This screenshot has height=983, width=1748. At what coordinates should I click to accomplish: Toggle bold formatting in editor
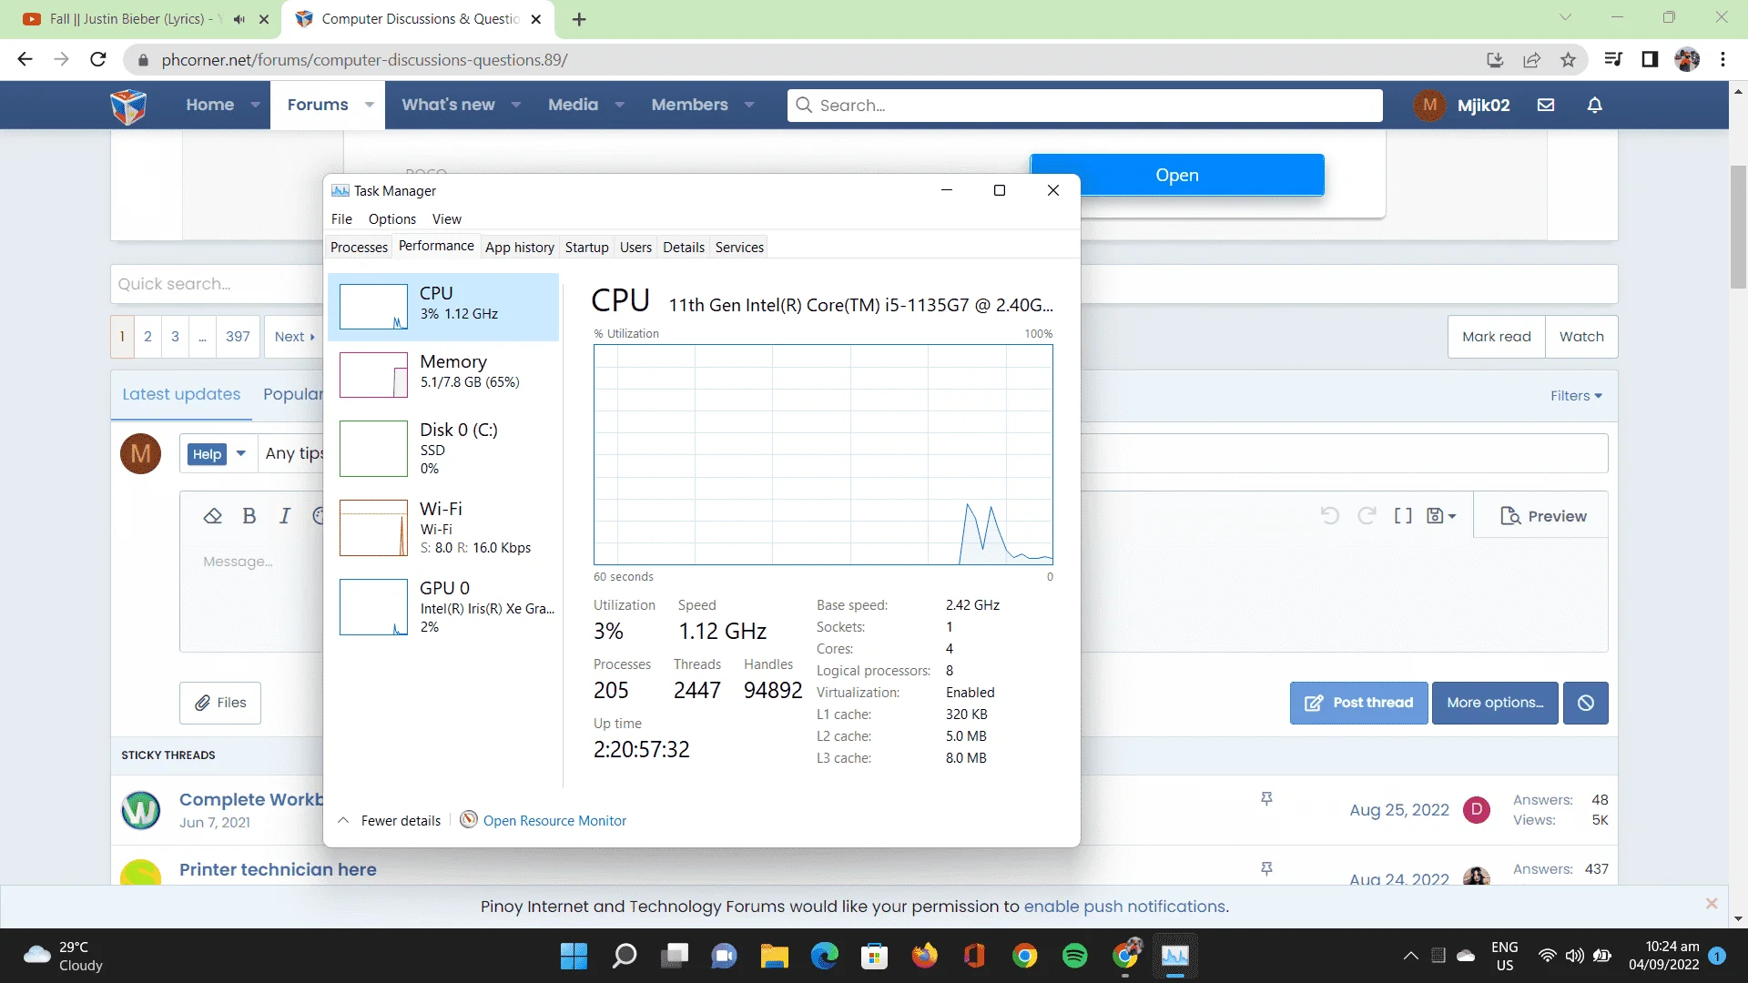point(249,516)
